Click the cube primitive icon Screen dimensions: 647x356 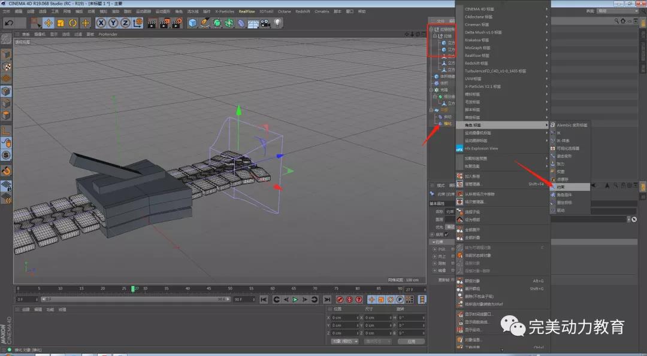tap(193, 23)
